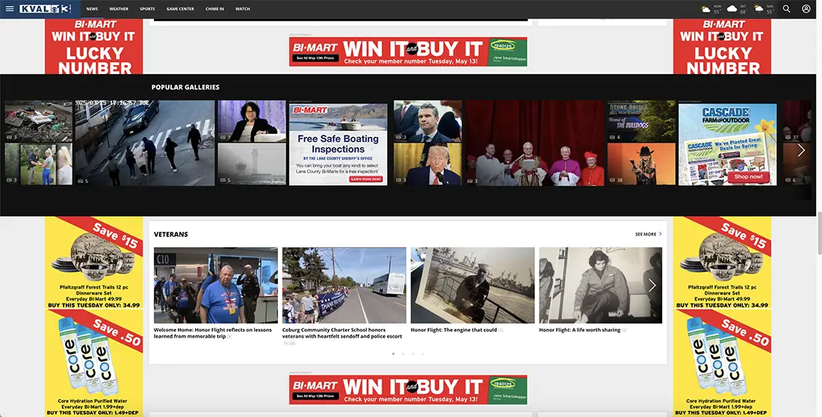Open cowboy hat performer gallery with 38 photos

[642, 164]
